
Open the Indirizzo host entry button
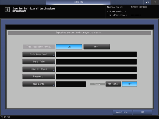pyautogui.click(x=39, y=54)
